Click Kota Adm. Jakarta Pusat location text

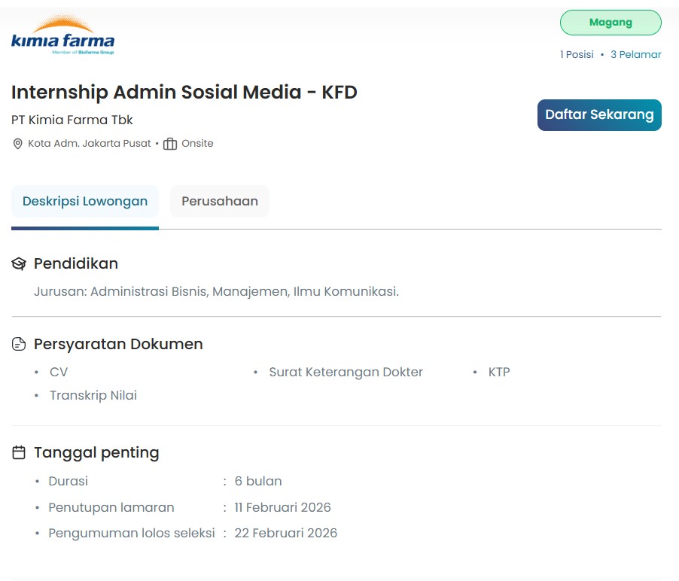coord(90,144)
